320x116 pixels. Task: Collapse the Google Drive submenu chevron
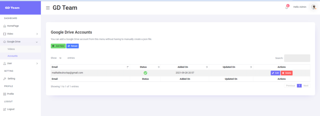(37, 42)
